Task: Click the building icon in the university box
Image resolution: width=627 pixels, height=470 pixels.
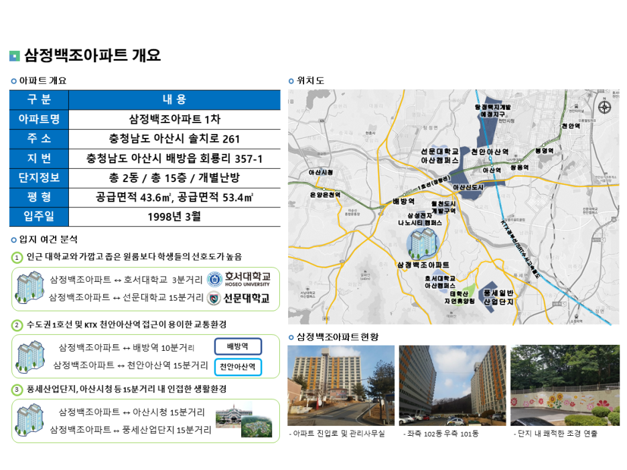Action: coord(29,287)
